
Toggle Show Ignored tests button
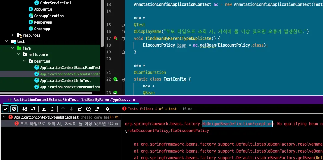pos(14,109)
